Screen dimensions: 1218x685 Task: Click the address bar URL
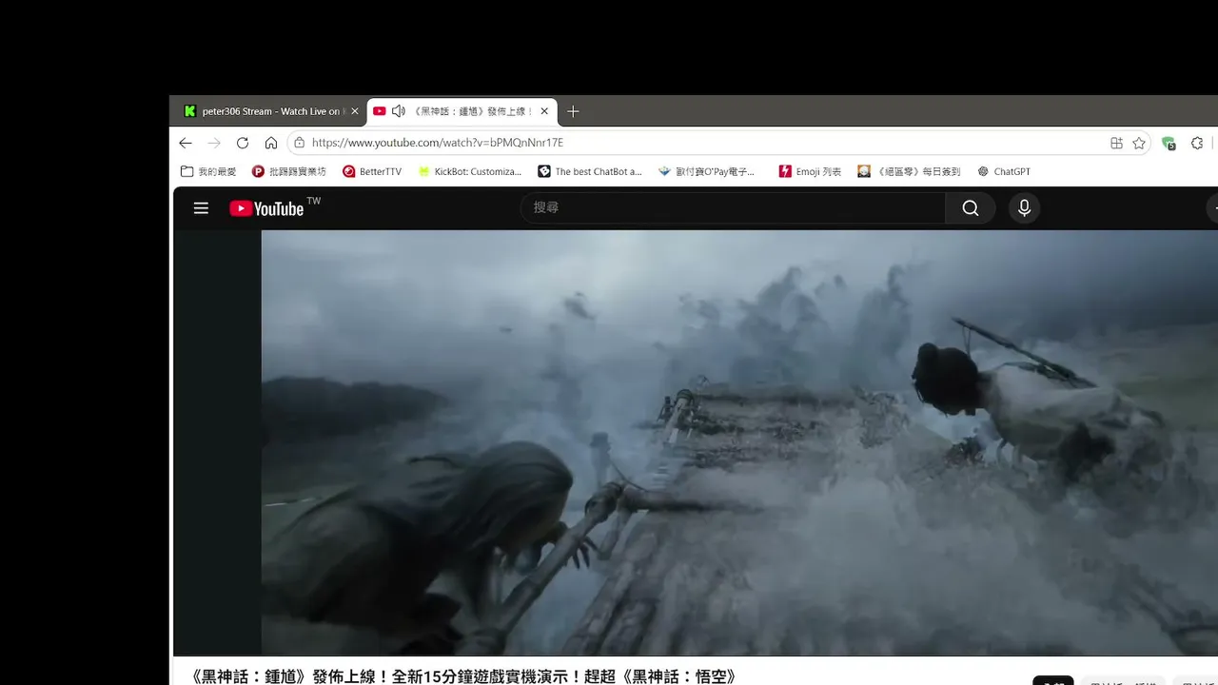pos(438,143)
